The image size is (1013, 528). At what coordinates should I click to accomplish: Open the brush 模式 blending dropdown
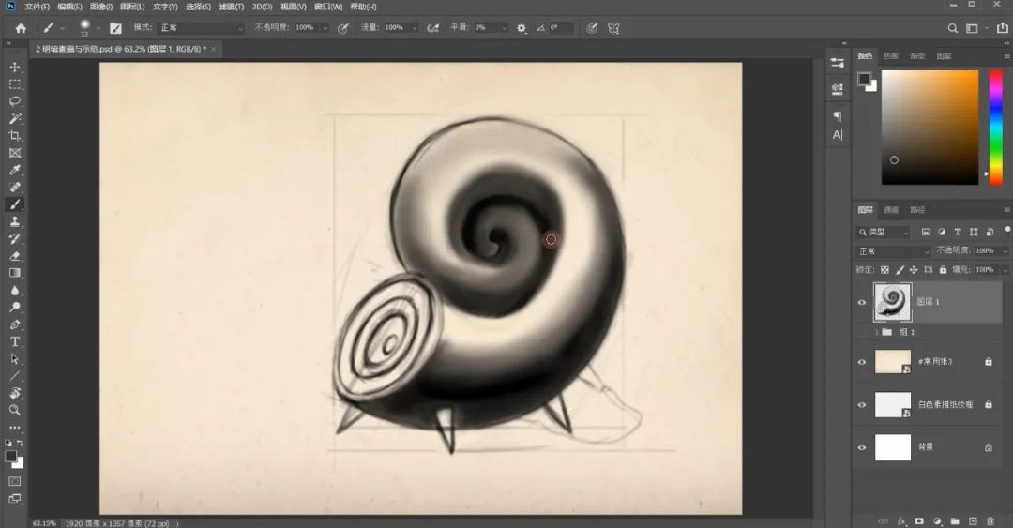click(x=201, y=28)
